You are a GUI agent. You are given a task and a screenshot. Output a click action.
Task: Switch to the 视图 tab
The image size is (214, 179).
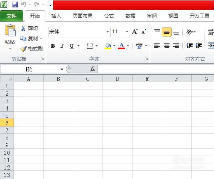pos(173,16)
